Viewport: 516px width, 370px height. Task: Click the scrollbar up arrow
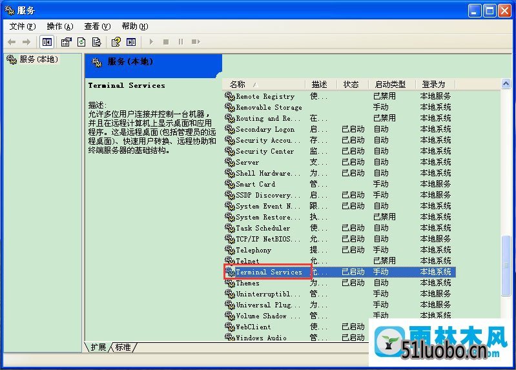point(506,84)
